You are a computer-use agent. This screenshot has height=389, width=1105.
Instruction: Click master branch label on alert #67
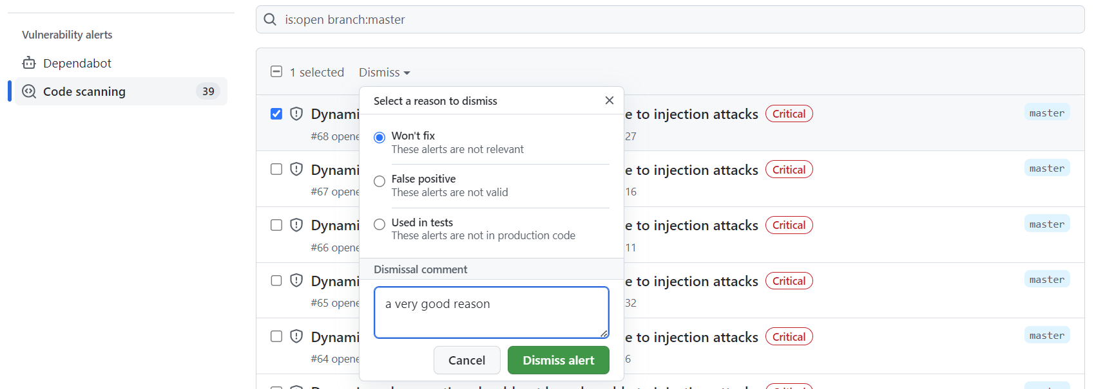click(1047, 168)
